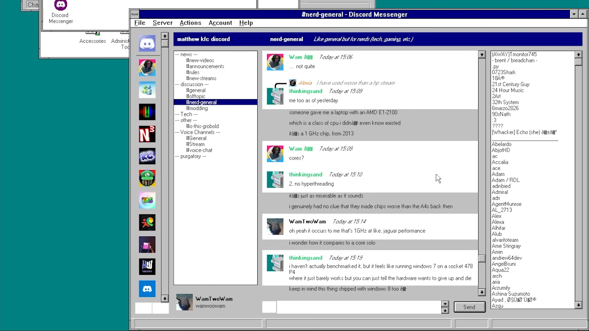Viewport: 589px width, 331px height.
Task: Select the N3 server icon
Action: coord(147,134)
